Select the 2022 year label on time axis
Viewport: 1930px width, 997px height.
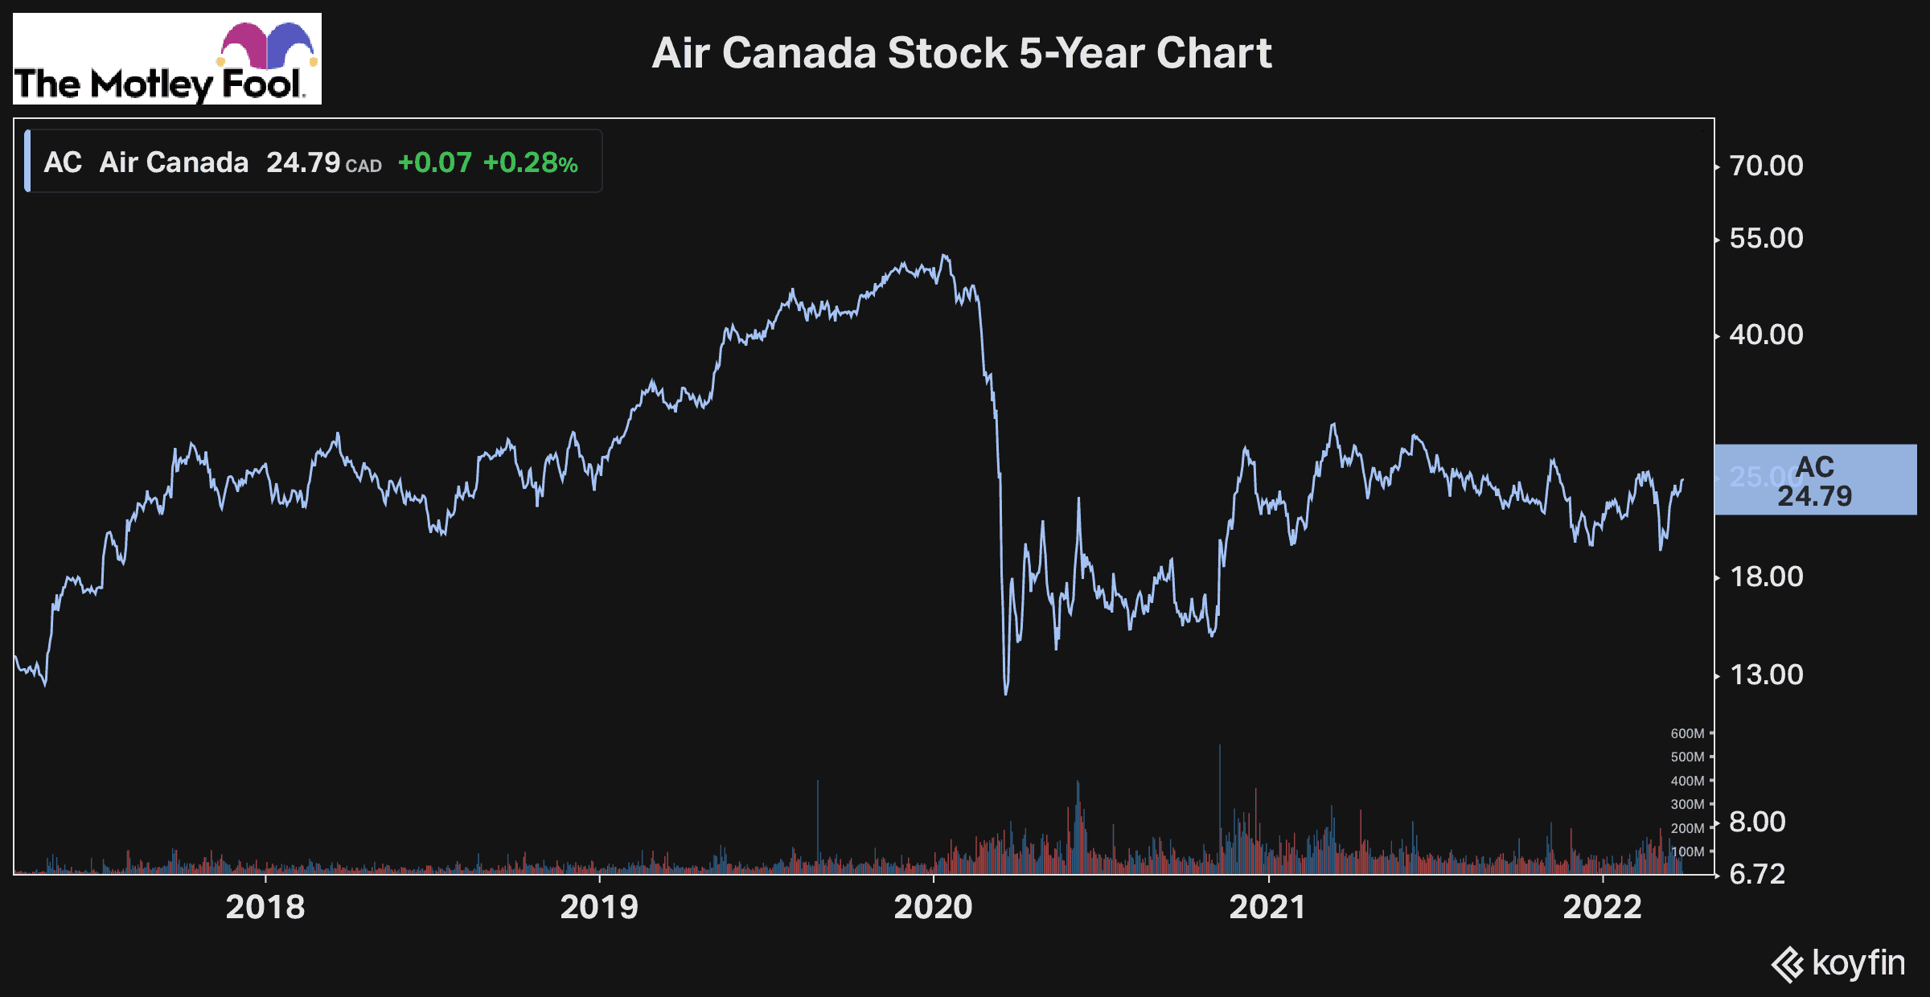[1602, 908]
